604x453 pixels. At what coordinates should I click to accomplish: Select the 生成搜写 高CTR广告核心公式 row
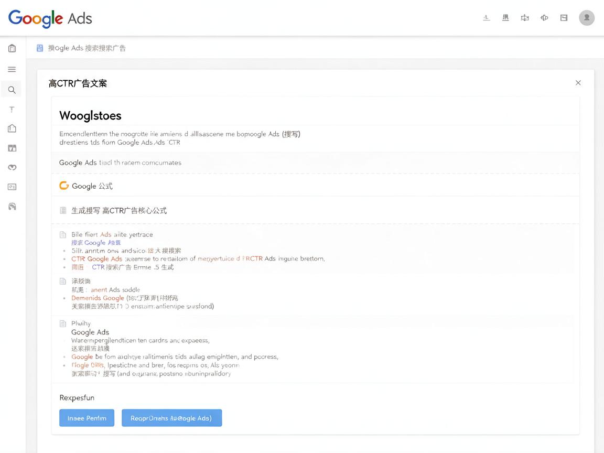pos(315,210)
